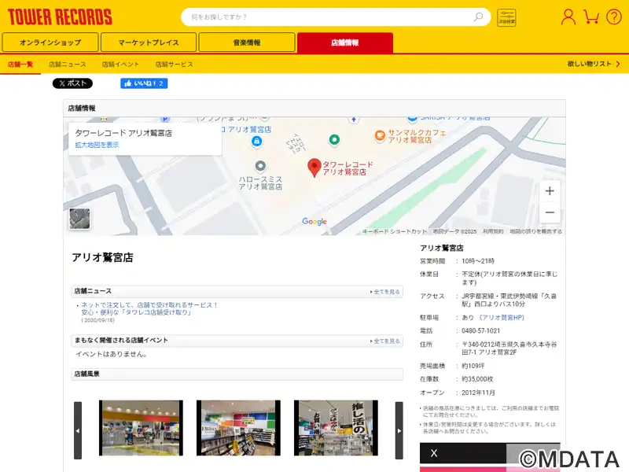Screen dimensions: 629x472
Task: Click the キーボード ショートカット map link
Action: click(x=395, y=231)
